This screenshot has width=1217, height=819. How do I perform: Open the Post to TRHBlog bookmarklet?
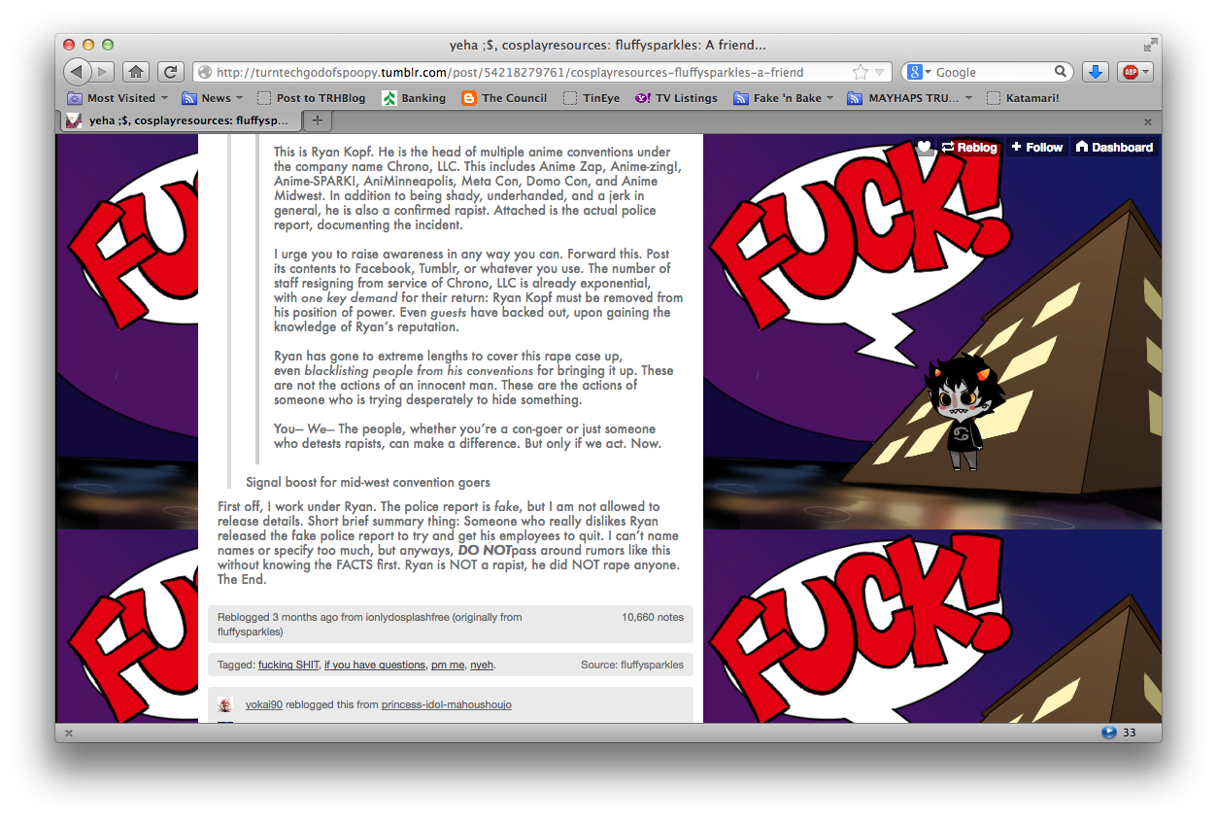tap(311, 98)
